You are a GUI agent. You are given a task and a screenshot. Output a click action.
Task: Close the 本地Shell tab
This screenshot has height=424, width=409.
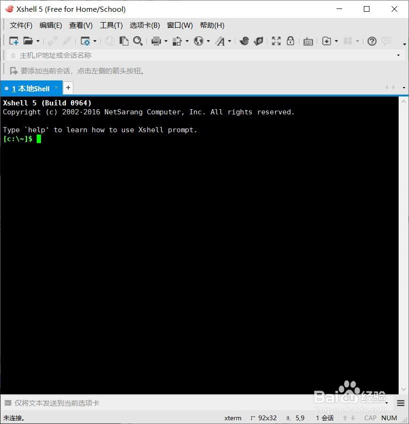(56, 87)
